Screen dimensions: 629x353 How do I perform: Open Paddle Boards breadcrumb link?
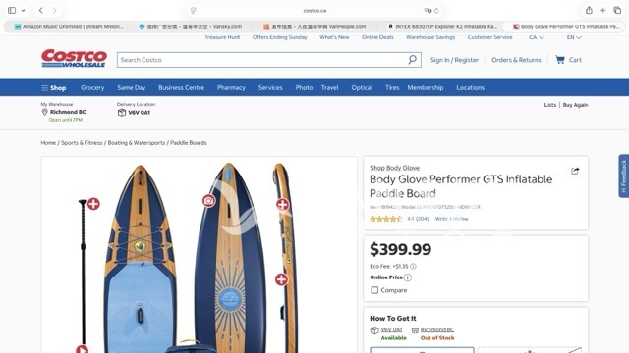tap(189, 143)
